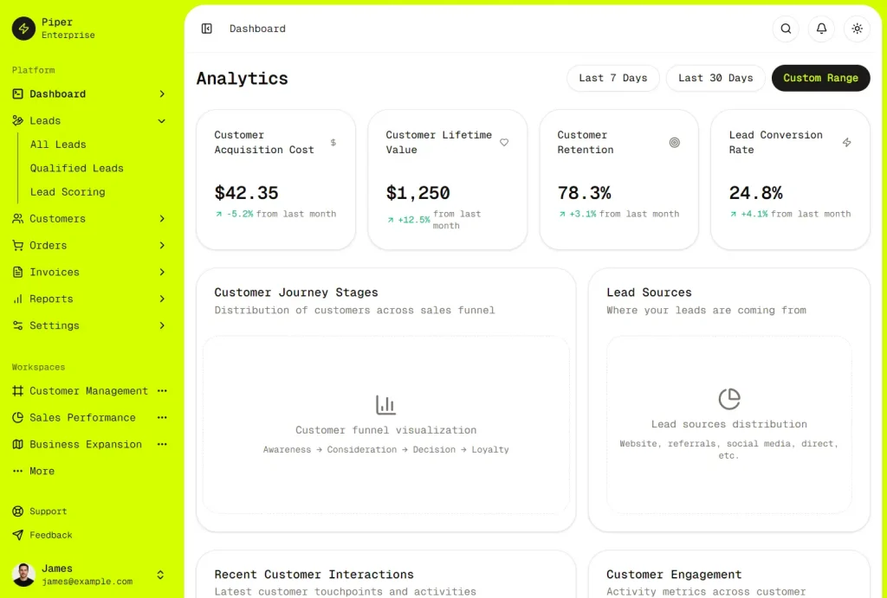Click James's profile avatar thumbnail

[22, 574]
